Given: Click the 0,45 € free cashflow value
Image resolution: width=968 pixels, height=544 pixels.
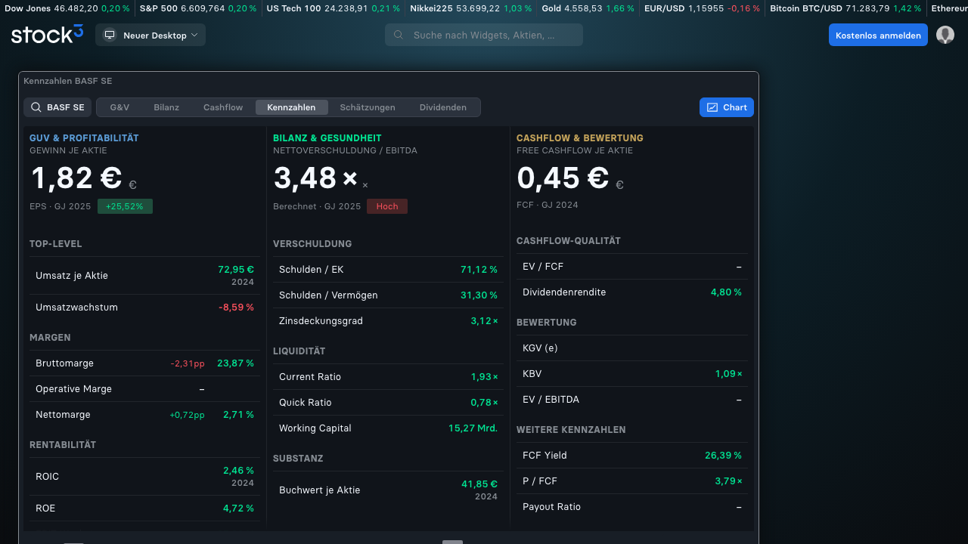Looking at the screenshot, I should click(x=563, y=178).
